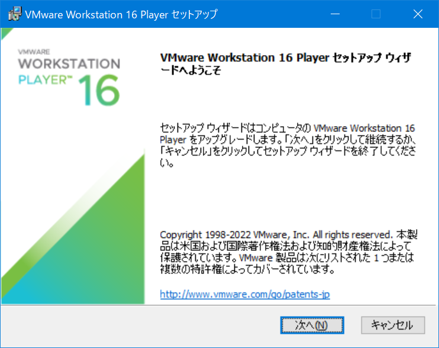
Task: Open the vmware.com patents-jp link
Action: (244, 294)
